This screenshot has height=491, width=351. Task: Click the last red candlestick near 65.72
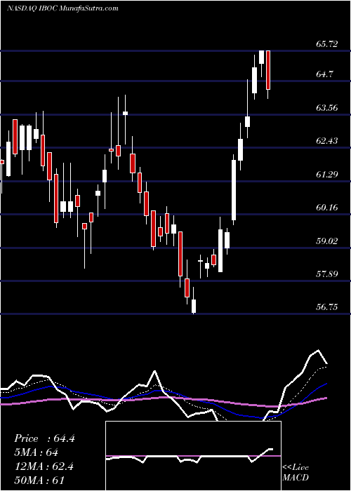pyautogui.click(x=268, y=74)
